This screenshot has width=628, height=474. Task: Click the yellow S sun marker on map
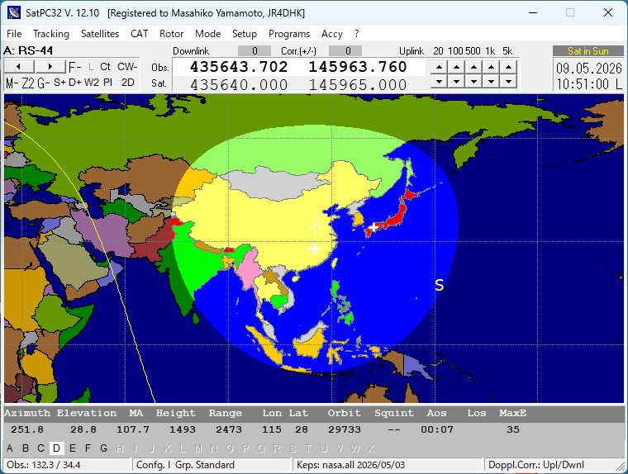(x=440, y=285)
